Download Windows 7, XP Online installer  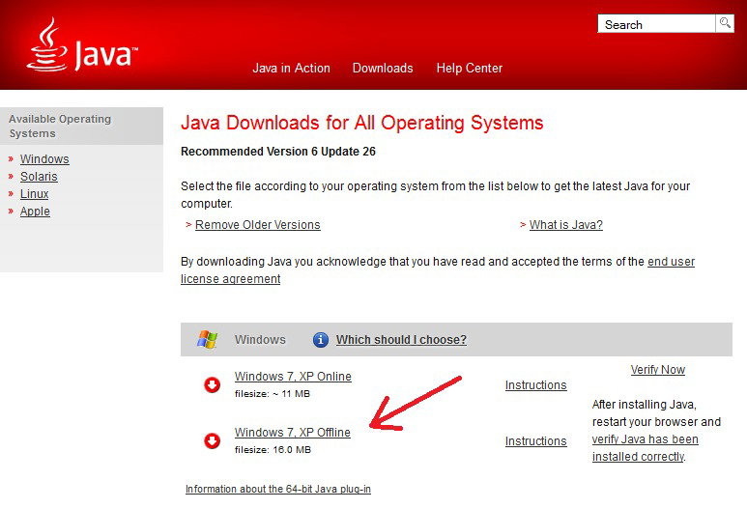[x=293, y=376]
